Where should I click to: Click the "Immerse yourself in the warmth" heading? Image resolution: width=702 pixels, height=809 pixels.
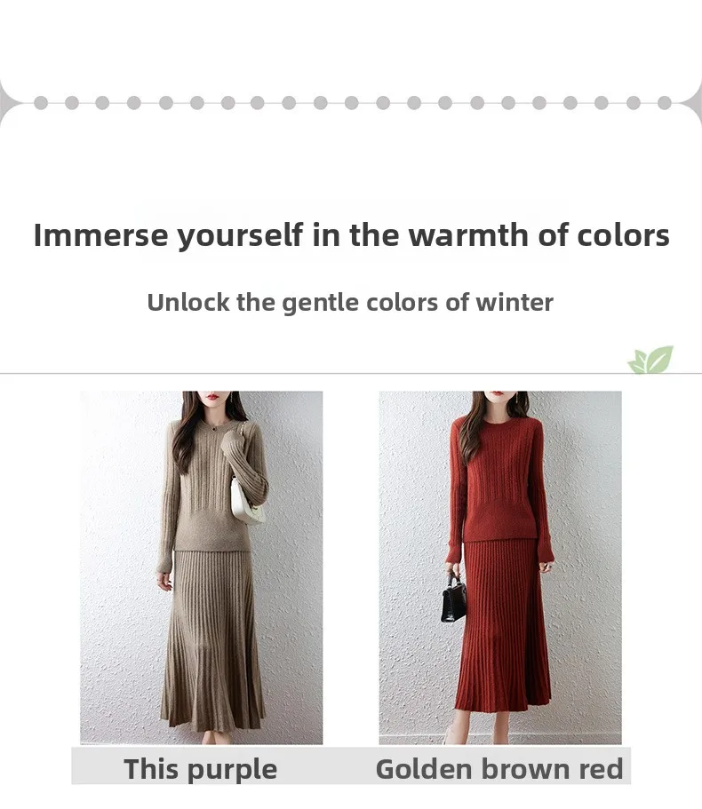(x=352, y=235)
